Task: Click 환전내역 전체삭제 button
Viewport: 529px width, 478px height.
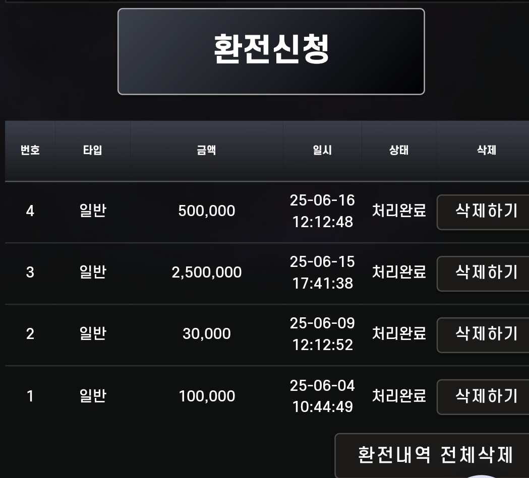Action: (432, 455)
